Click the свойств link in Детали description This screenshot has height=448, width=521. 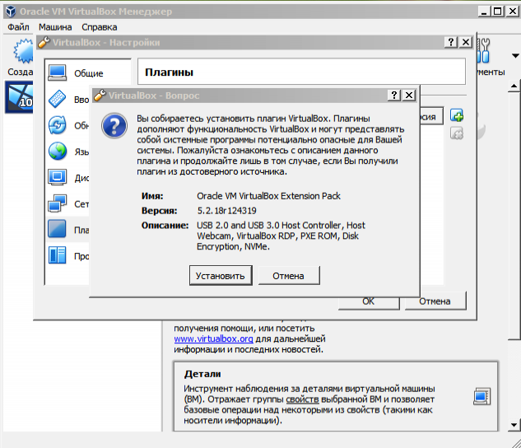tap(302, 399)
